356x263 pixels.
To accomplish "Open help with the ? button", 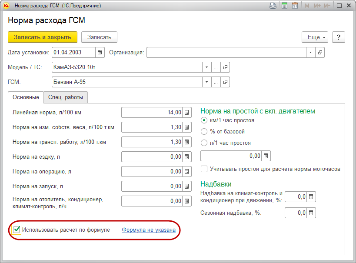I will coord(339,37).
